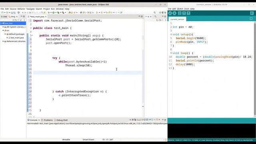256x144 pixels.
Task: Click the fold marker on line 5
Action: [32, 36]
